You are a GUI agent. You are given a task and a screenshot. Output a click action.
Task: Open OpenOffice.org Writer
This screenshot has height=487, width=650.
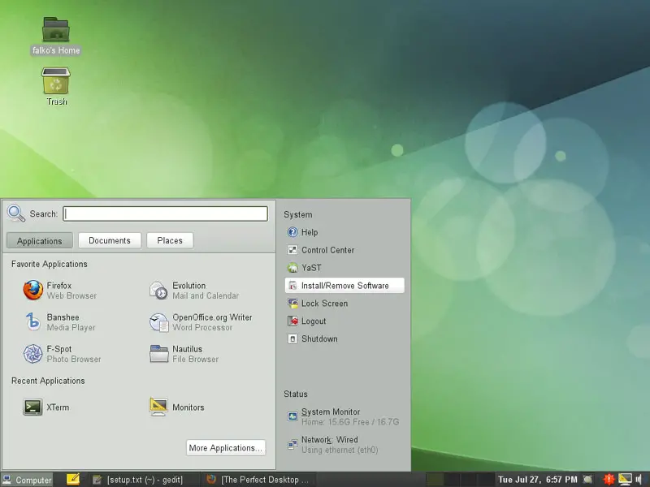click(x=201, y=322)
